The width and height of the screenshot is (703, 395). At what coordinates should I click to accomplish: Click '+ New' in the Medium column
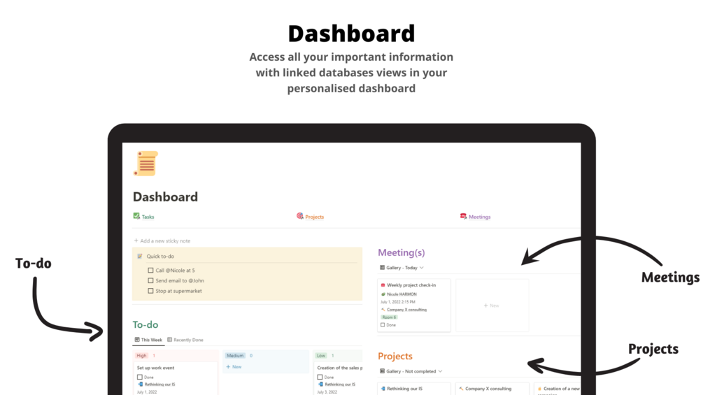pos(234,366)
